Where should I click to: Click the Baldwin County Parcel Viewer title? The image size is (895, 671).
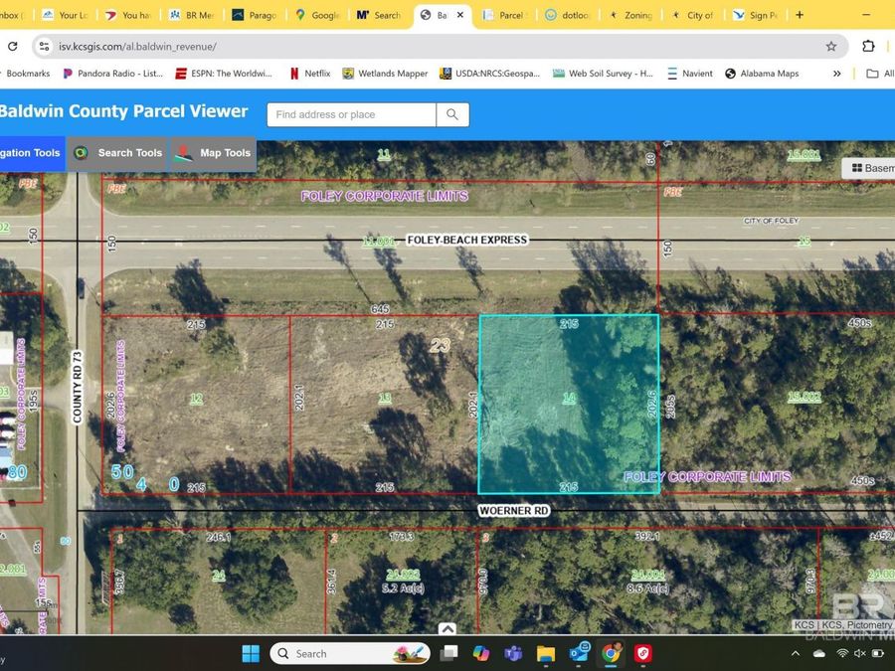click(x=125, y=110)
